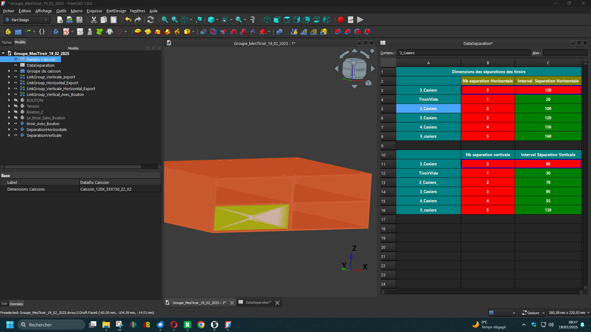Click the Execute macro play icon
591x332 pixels.
point(360,20)
